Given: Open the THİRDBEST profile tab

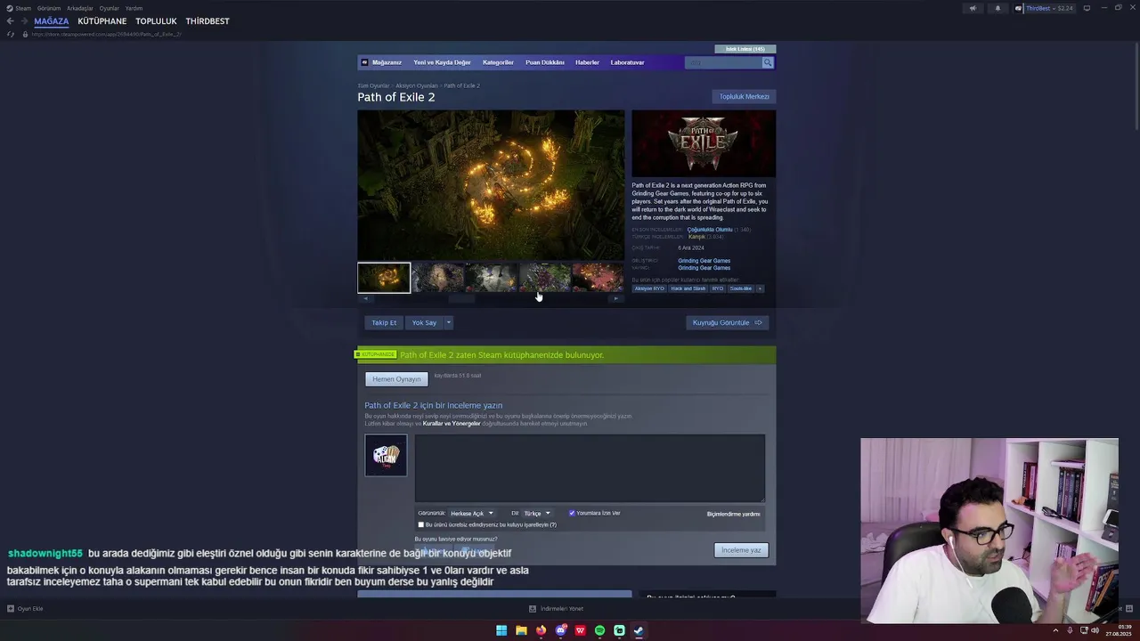Looking at the screenshot, I should click(208, 21).
